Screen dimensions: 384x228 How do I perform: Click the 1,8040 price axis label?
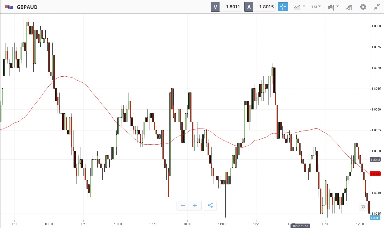[x=376, y=193]
